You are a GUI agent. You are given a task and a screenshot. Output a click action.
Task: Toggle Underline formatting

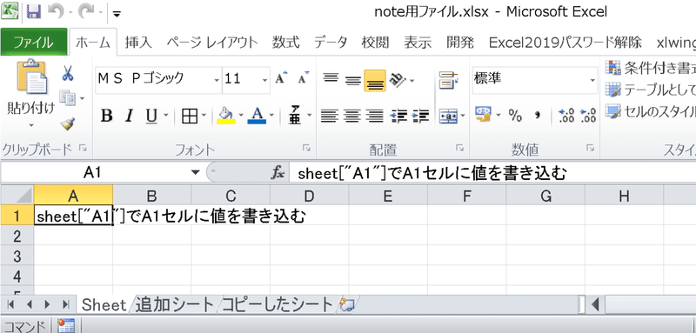(151, 117)
